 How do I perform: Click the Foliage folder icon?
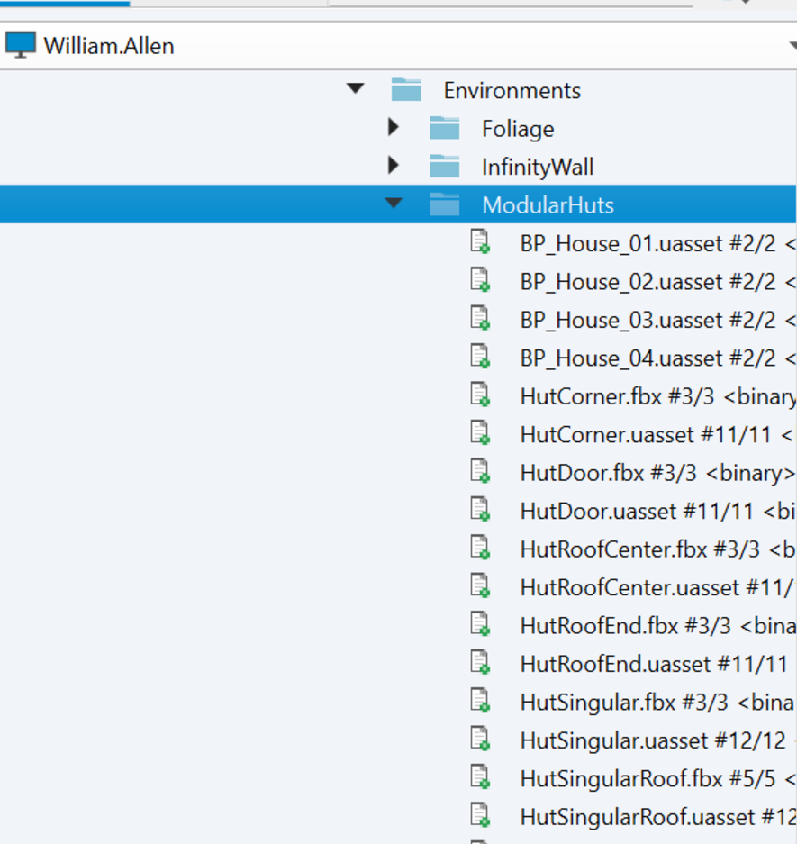(x=445, y=128)
